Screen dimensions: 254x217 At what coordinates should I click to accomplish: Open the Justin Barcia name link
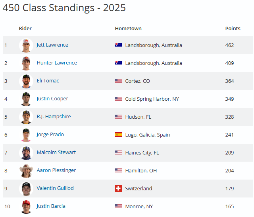point(51,206)
